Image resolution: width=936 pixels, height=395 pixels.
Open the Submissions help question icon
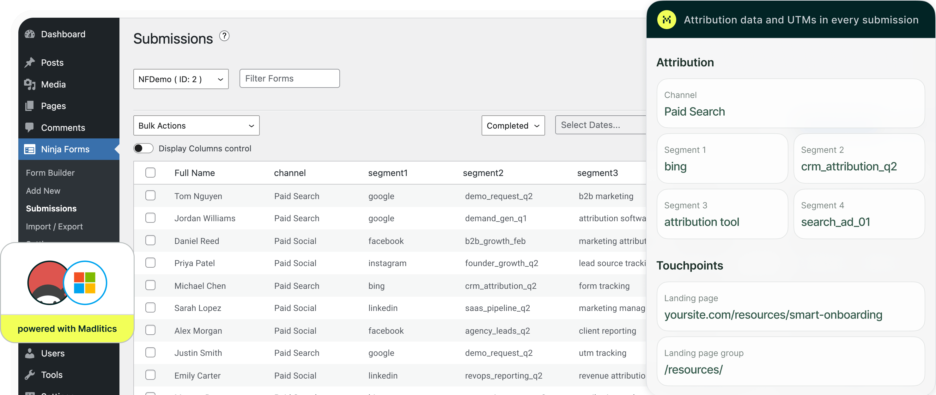[x=225, y=36]
